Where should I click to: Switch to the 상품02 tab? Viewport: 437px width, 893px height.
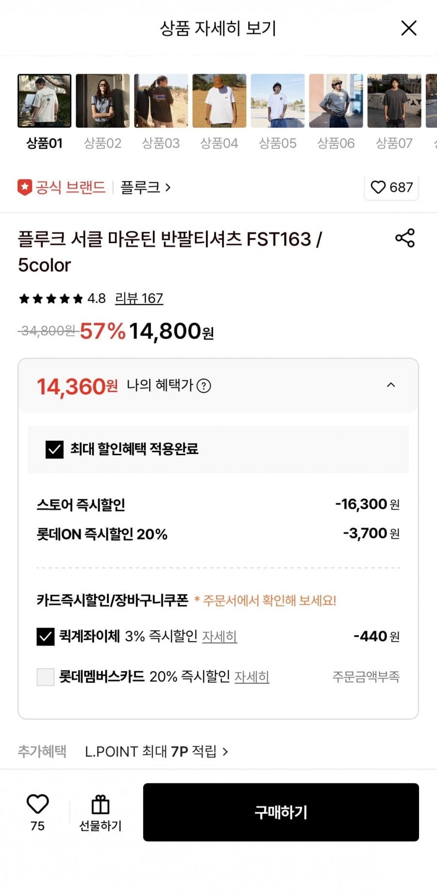[x=102, y=143]
